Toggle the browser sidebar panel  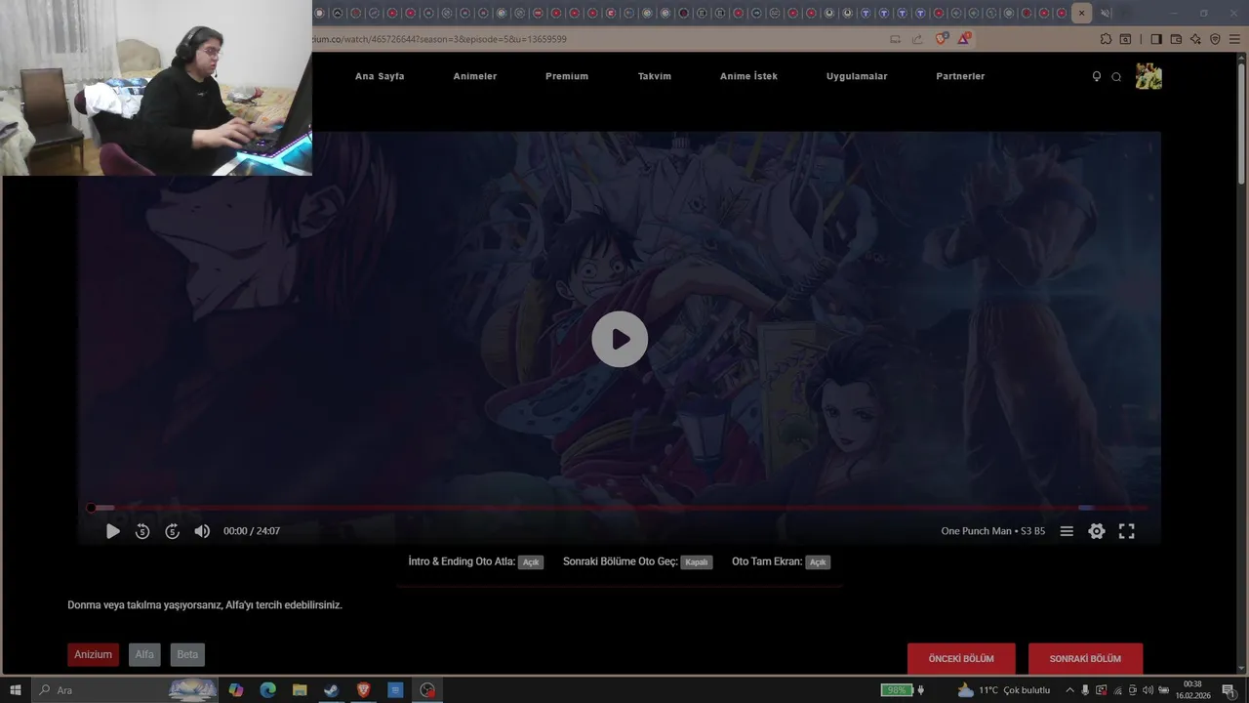pos(1156,39)
